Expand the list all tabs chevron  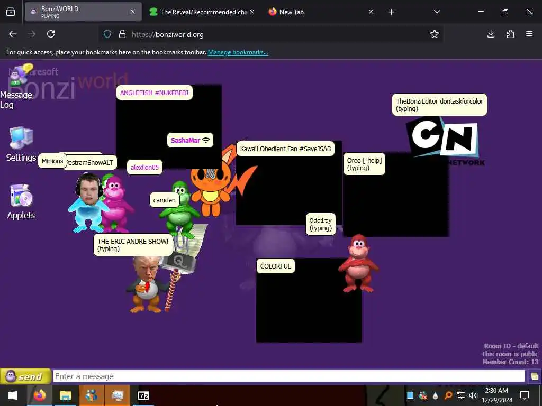[x=437, y=12]
